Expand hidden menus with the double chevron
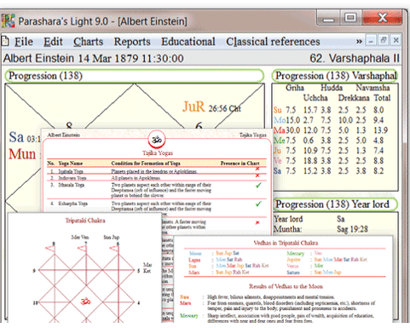Viewport: 410px width, 328px height. (359, 42)
